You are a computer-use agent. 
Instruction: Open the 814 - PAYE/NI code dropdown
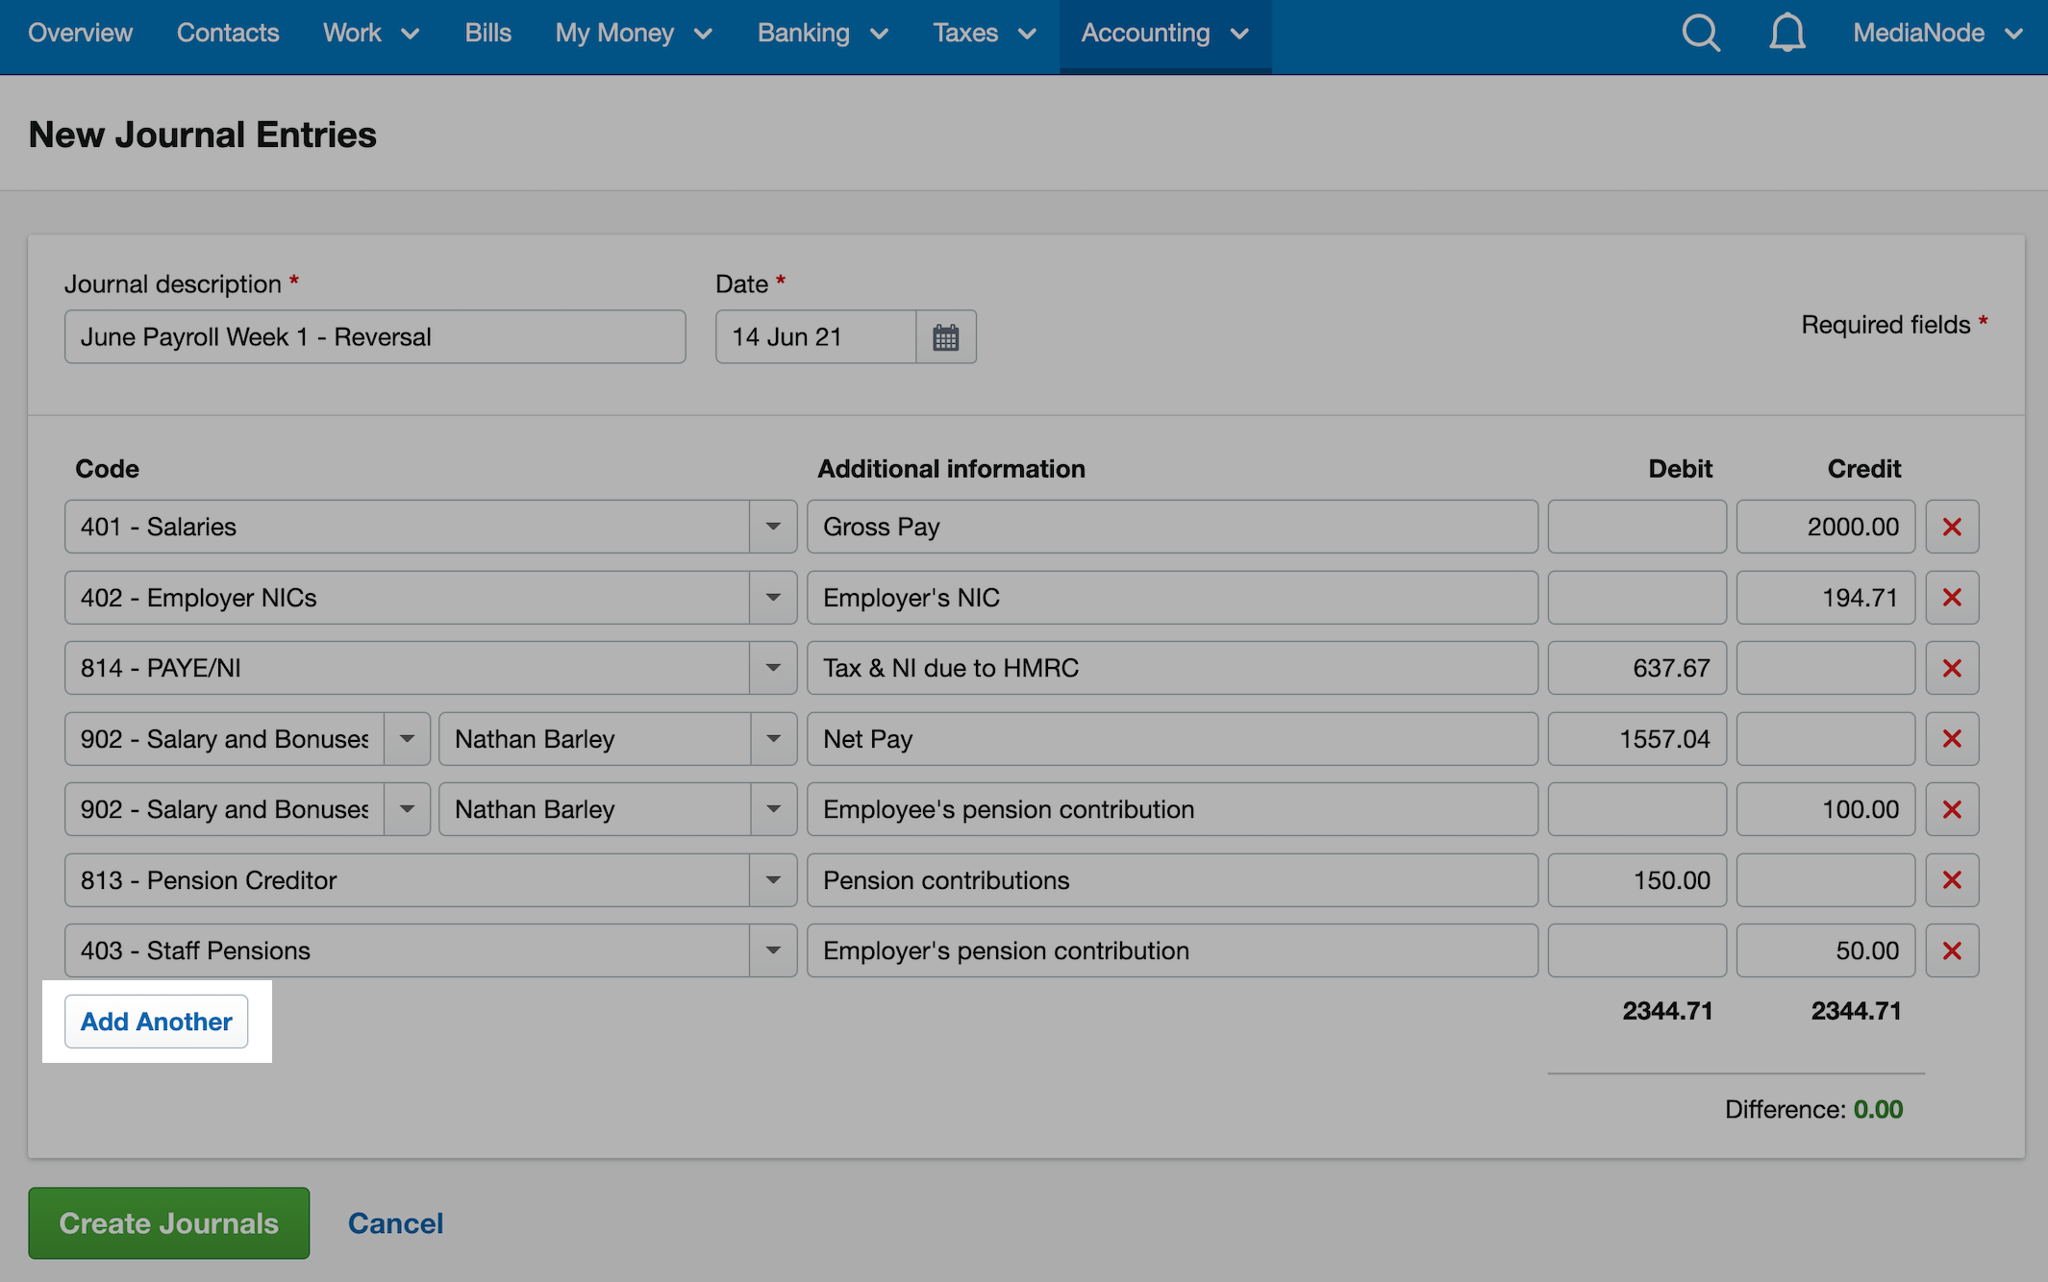tap(773, 668)
